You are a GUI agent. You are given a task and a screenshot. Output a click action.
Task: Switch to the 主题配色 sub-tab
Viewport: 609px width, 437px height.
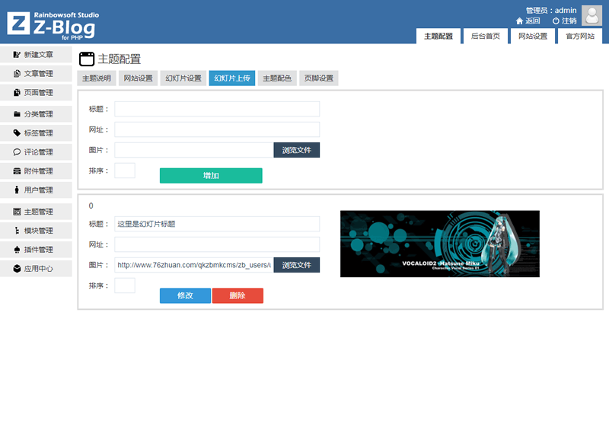[277, 78]
